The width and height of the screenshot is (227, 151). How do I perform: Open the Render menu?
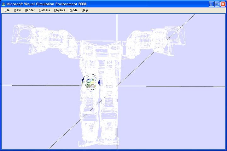click(x=30, y=10)
